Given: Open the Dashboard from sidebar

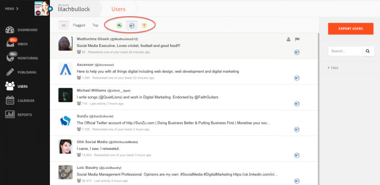Looking at the screenshot, I should (x=21, y=30).
